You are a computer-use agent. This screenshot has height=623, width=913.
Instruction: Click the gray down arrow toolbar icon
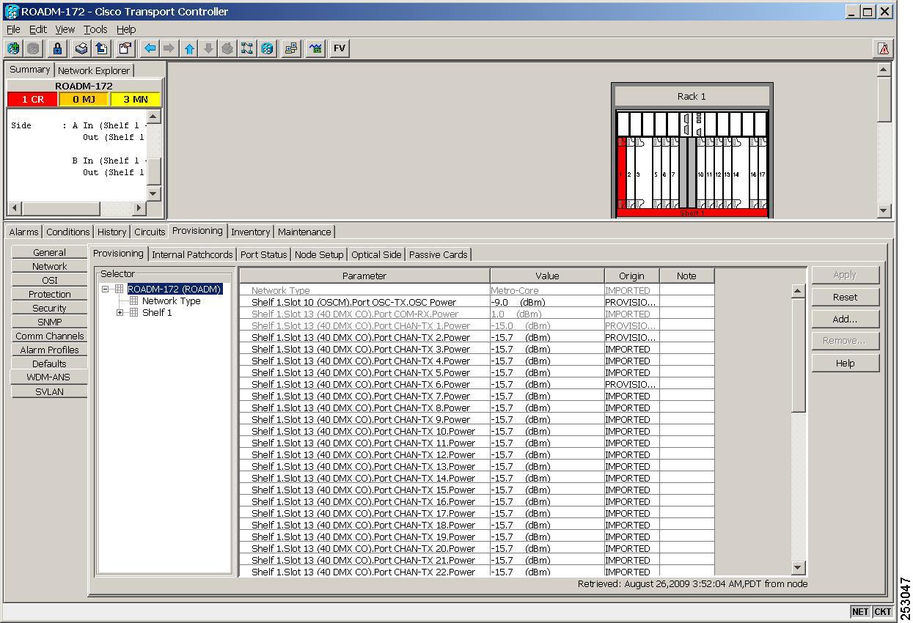click(208, 48)
